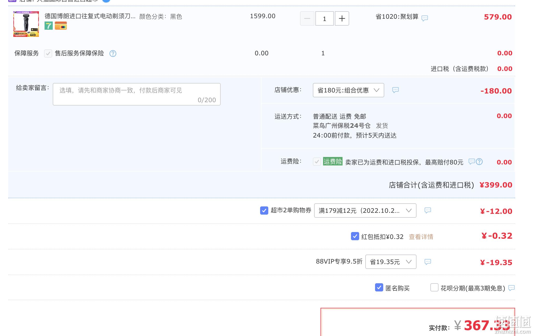Open comment icon next to 店铺优惠 dropdown
533x336 pixels.
(396, 90)
